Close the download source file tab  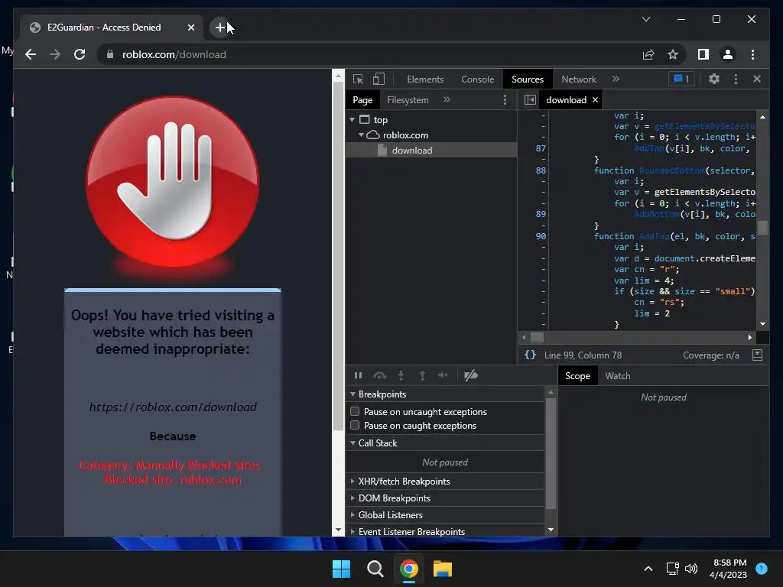pos(595,100)
